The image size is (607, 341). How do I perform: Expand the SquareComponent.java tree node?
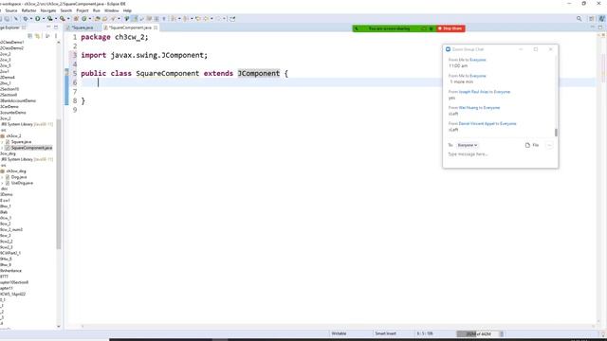[x=2, y=148]
